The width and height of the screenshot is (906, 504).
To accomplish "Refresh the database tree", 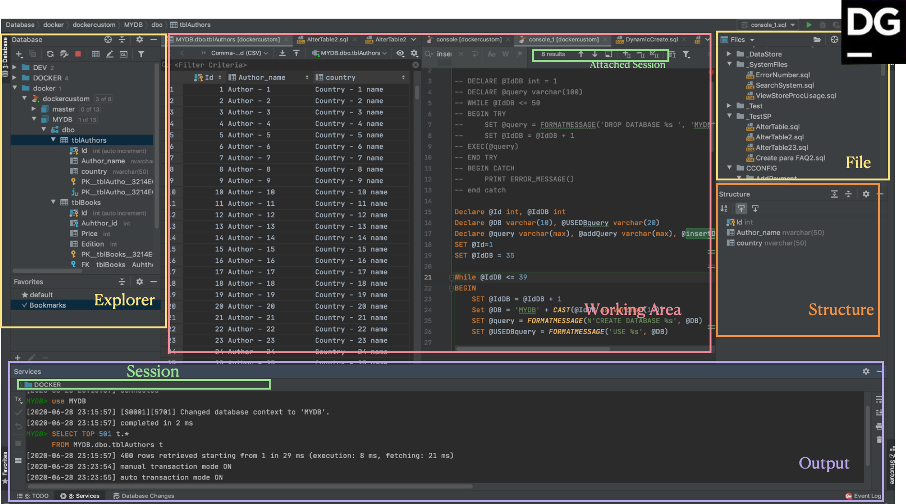I will (50, 54).
